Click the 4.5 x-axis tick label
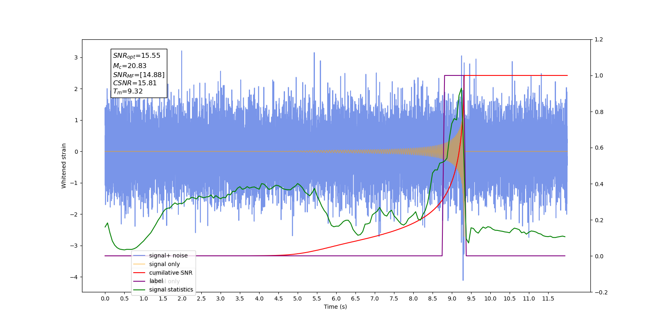 click(278, 298)
